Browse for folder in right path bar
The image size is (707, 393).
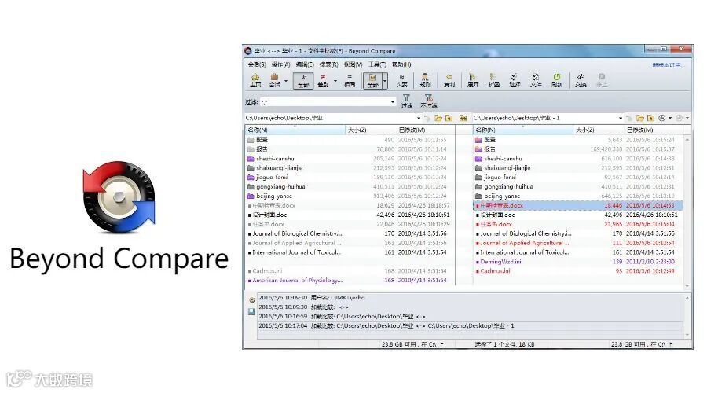click(639, 118)
